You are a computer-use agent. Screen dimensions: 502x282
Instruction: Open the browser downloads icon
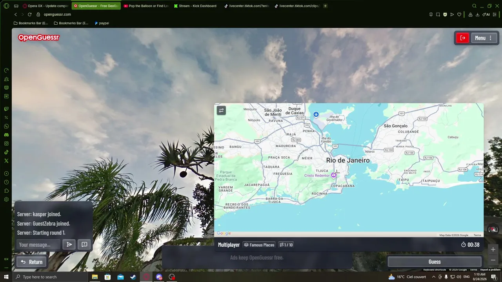tap(477, 14)
